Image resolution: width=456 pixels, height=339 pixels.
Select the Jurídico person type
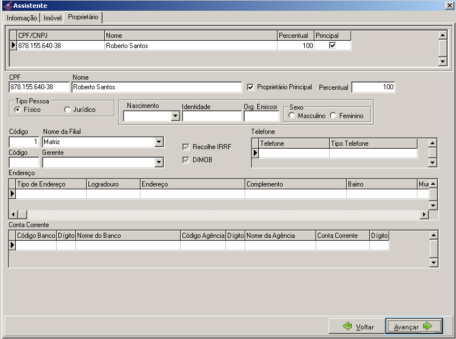(x=68, y=110)
